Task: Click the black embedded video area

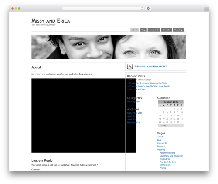Action: coord(84,116)
